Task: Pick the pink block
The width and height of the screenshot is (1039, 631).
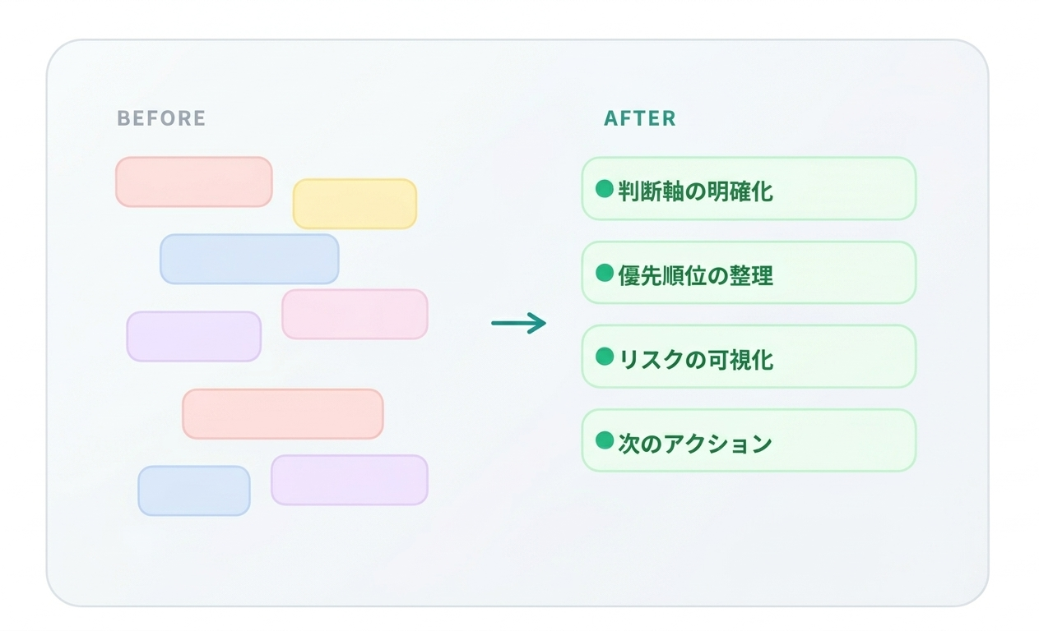Action: coord(355,314)
